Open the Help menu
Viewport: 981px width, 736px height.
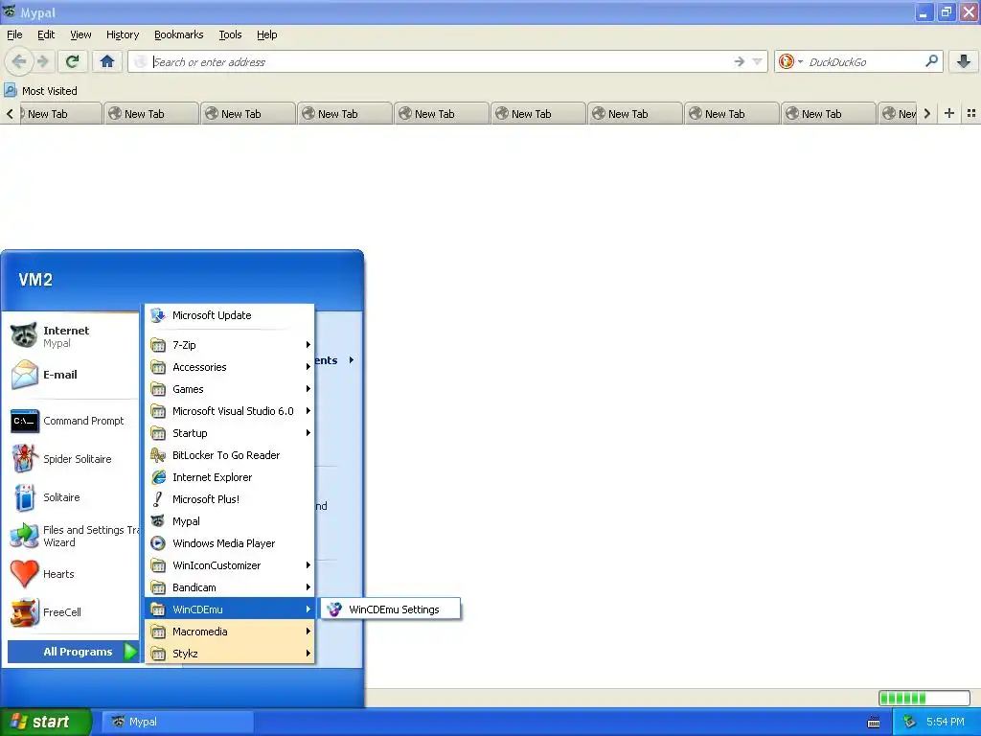pos(266,34)
